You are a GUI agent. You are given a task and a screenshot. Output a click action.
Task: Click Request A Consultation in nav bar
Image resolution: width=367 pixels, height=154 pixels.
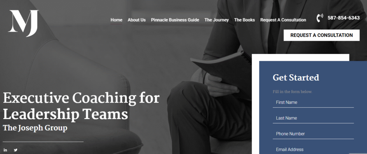(x=283, y=20)
